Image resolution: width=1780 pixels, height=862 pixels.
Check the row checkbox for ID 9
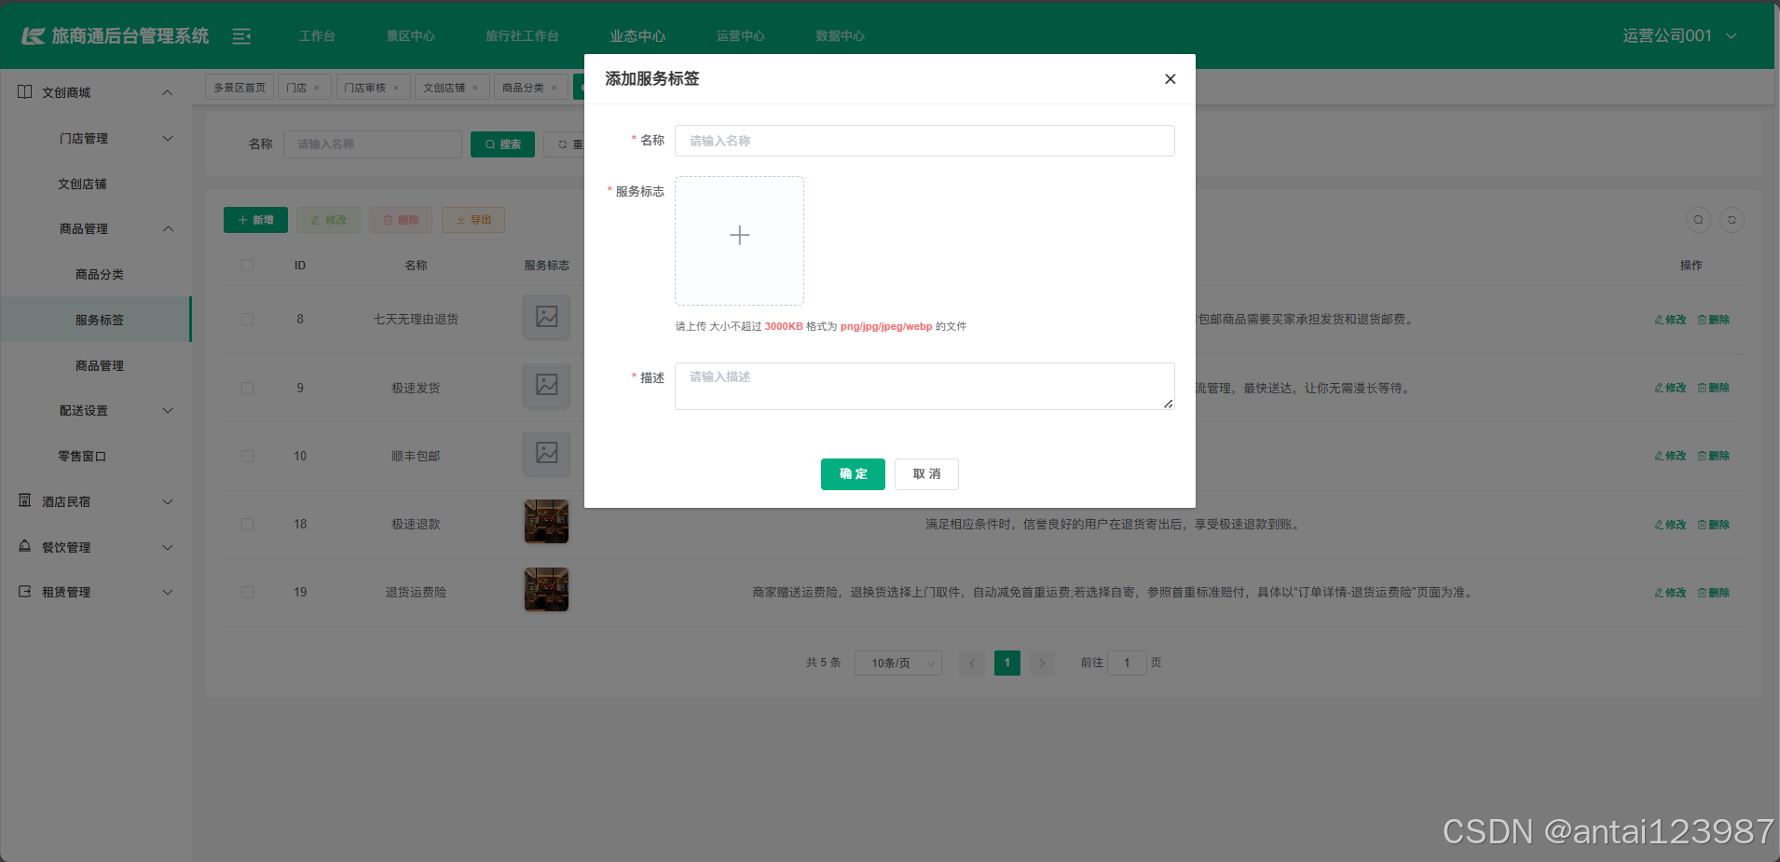click(247, 388)
